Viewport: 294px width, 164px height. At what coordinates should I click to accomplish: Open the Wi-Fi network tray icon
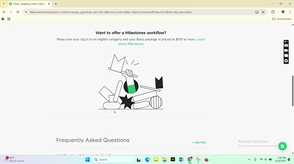point(261,160)
